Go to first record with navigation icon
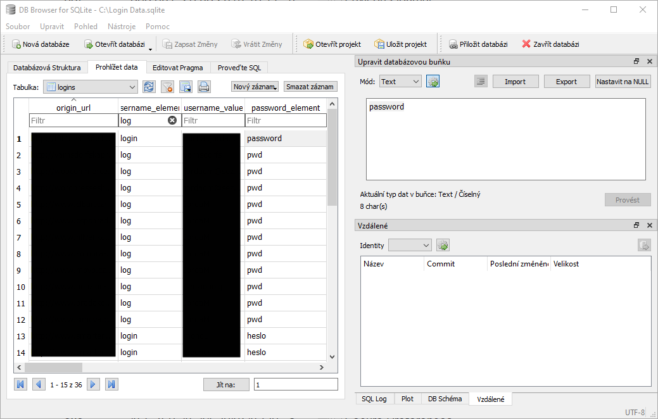658x419 pixels. tap(20, 384)
